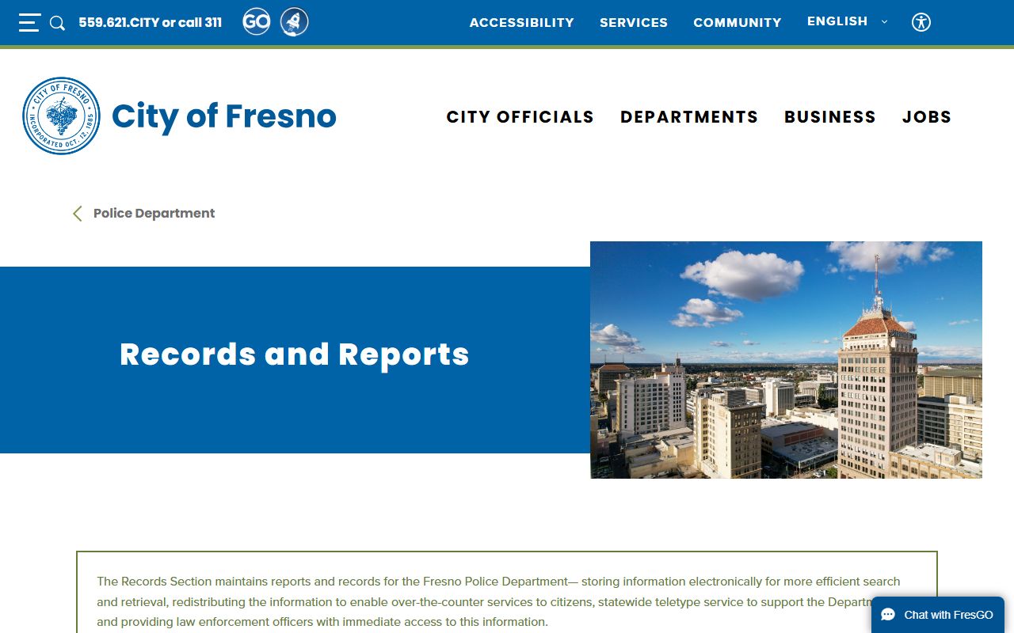Open the Accessibility top menu
1014x633 pixels.
[x=521, y=23]
